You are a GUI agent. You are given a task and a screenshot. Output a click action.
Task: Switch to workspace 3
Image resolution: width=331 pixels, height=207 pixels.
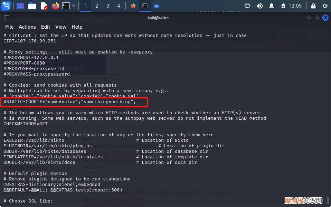(108, 6)
